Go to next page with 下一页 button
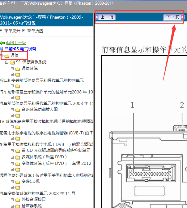Image resolution: width=187 pixels, height=208 pixels. coord(173,17)
